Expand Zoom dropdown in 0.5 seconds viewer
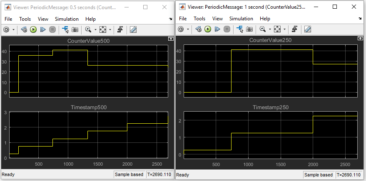366x181 pixels. click(x=95, y=29)
